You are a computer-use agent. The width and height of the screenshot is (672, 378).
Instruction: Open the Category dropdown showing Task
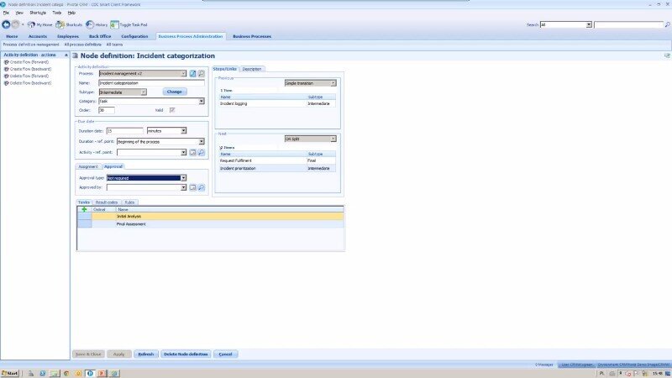(202, 101)
